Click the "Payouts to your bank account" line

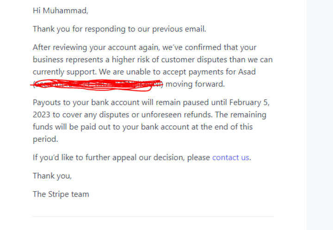pyautogui.click(x=151, y=103)
